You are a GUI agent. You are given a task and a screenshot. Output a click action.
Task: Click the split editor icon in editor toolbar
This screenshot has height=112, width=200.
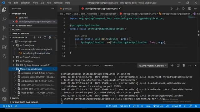[x=190, y=8]
